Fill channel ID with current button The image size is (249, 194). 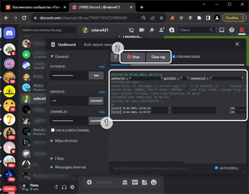click(96, 121)
